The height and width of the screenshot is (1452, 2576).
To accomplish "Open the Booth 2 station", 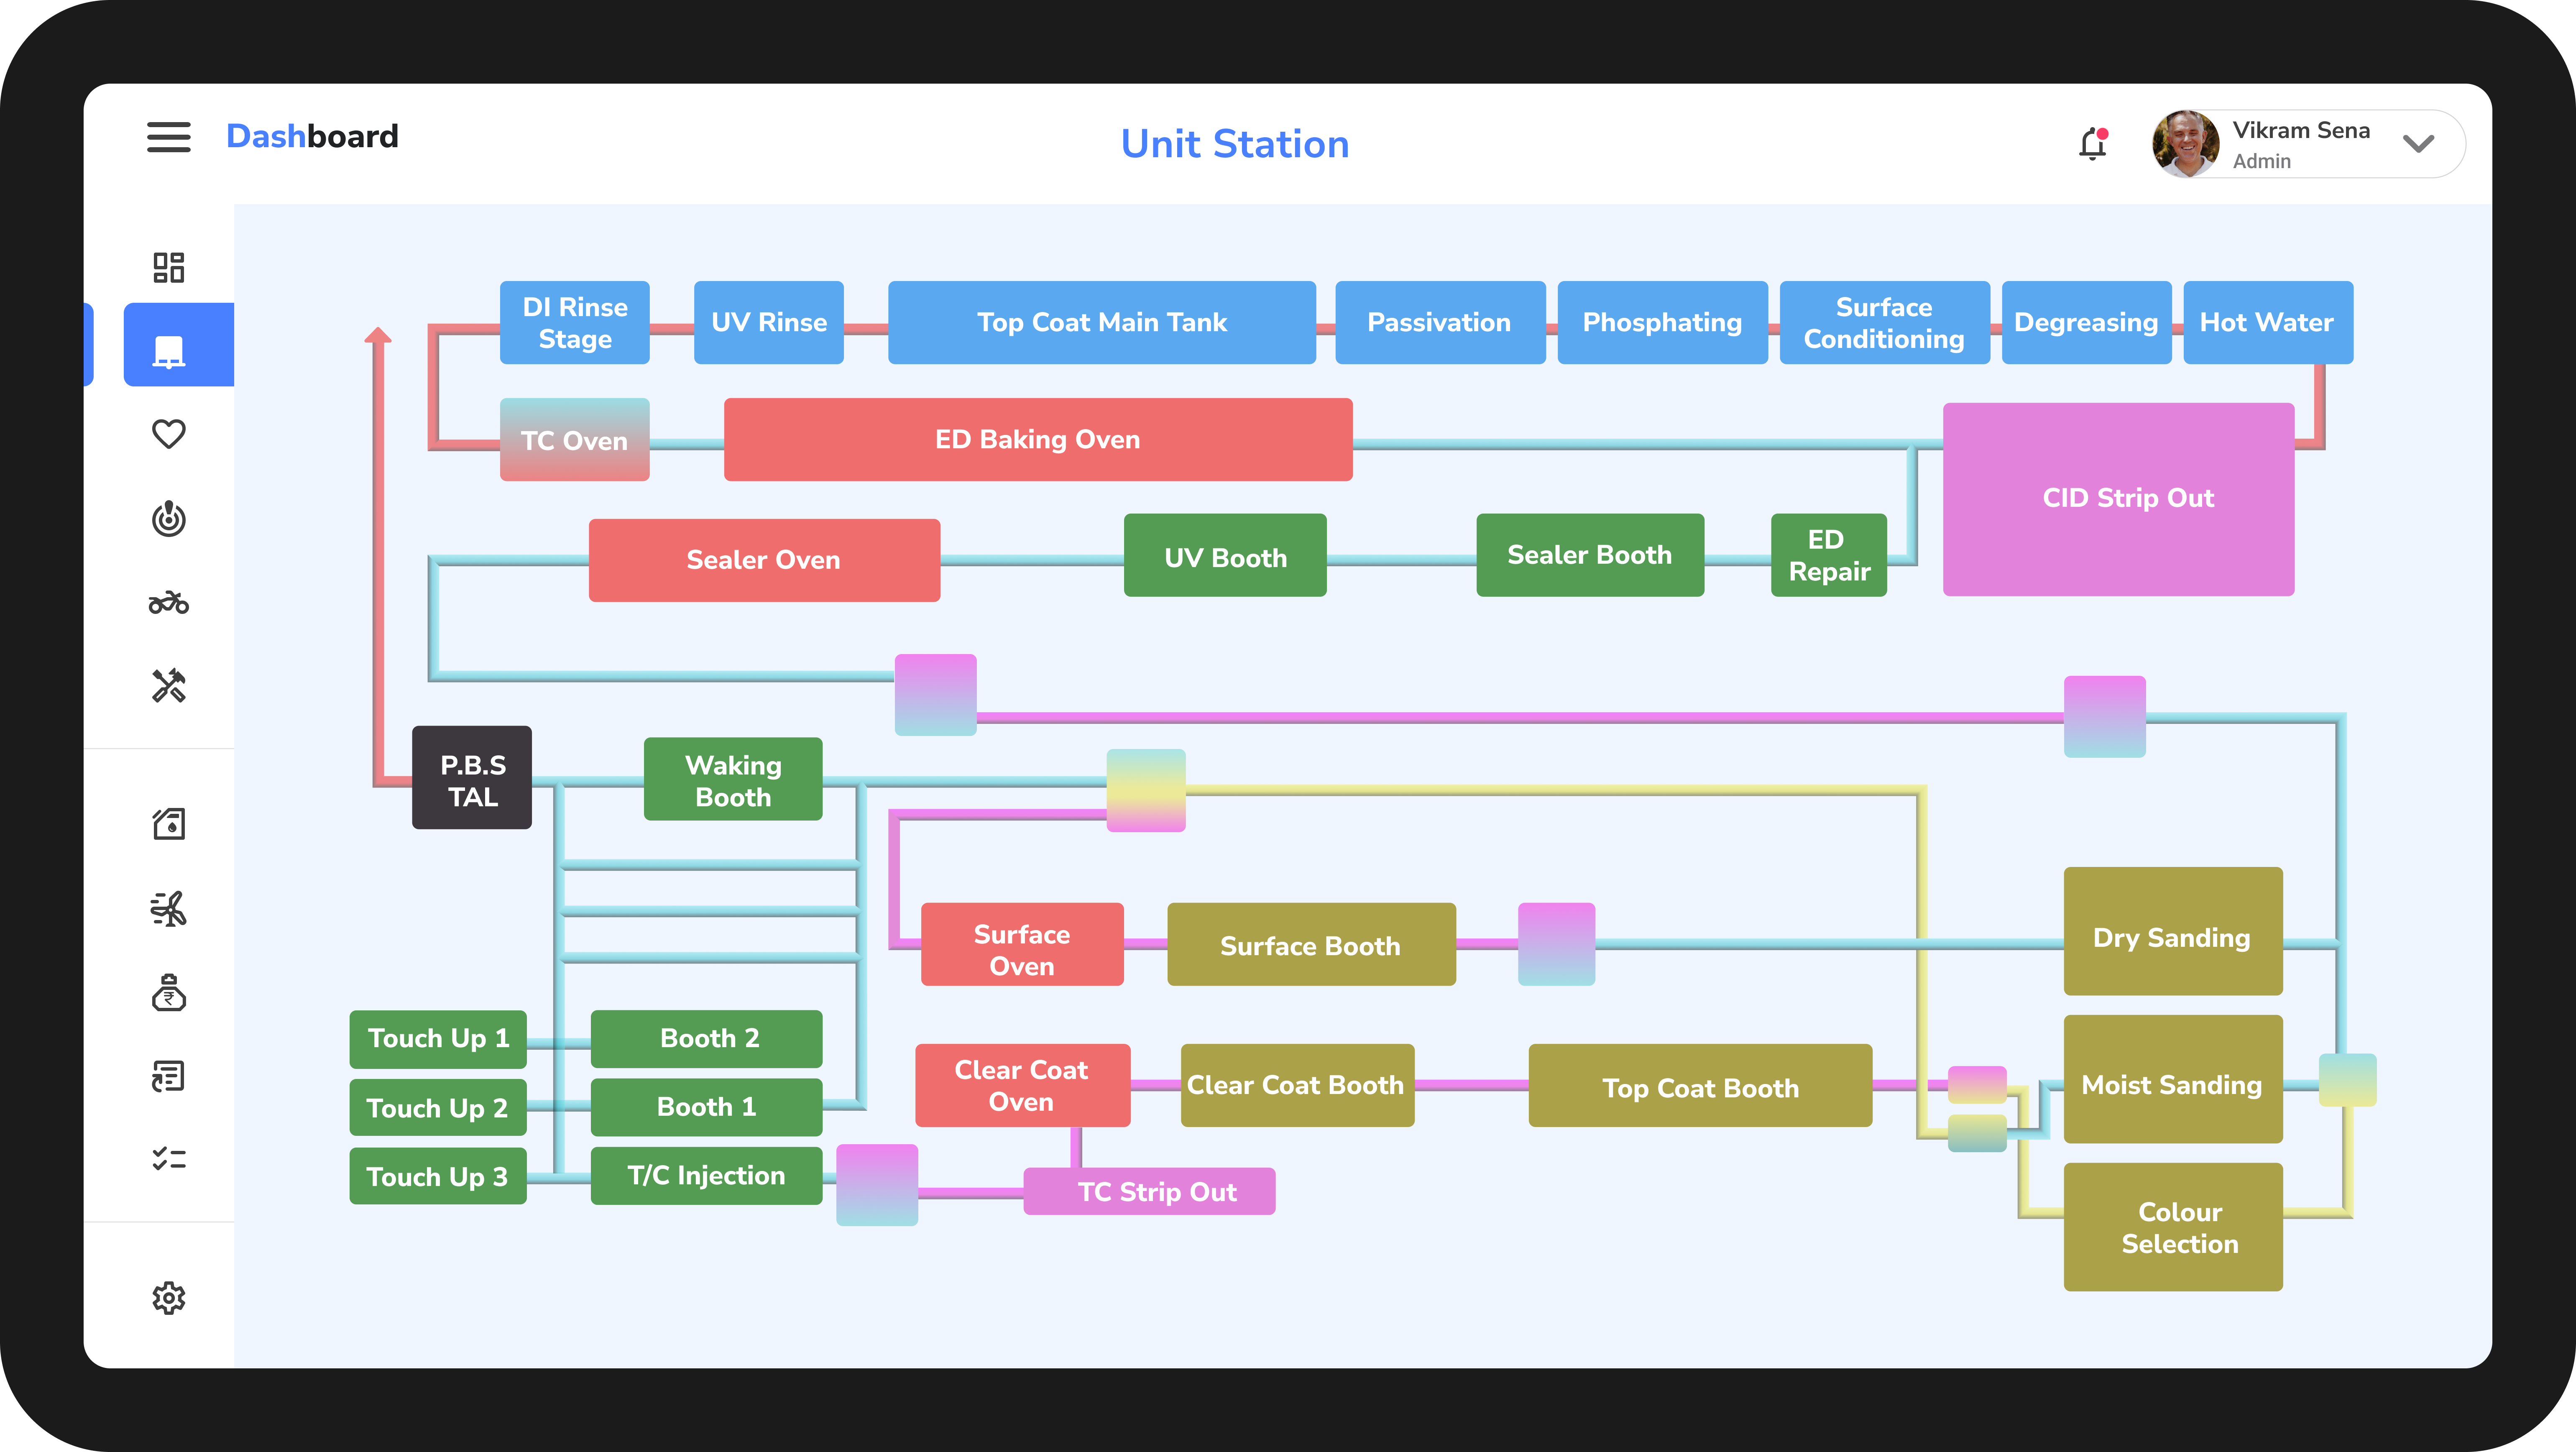I will (707, 1039).
